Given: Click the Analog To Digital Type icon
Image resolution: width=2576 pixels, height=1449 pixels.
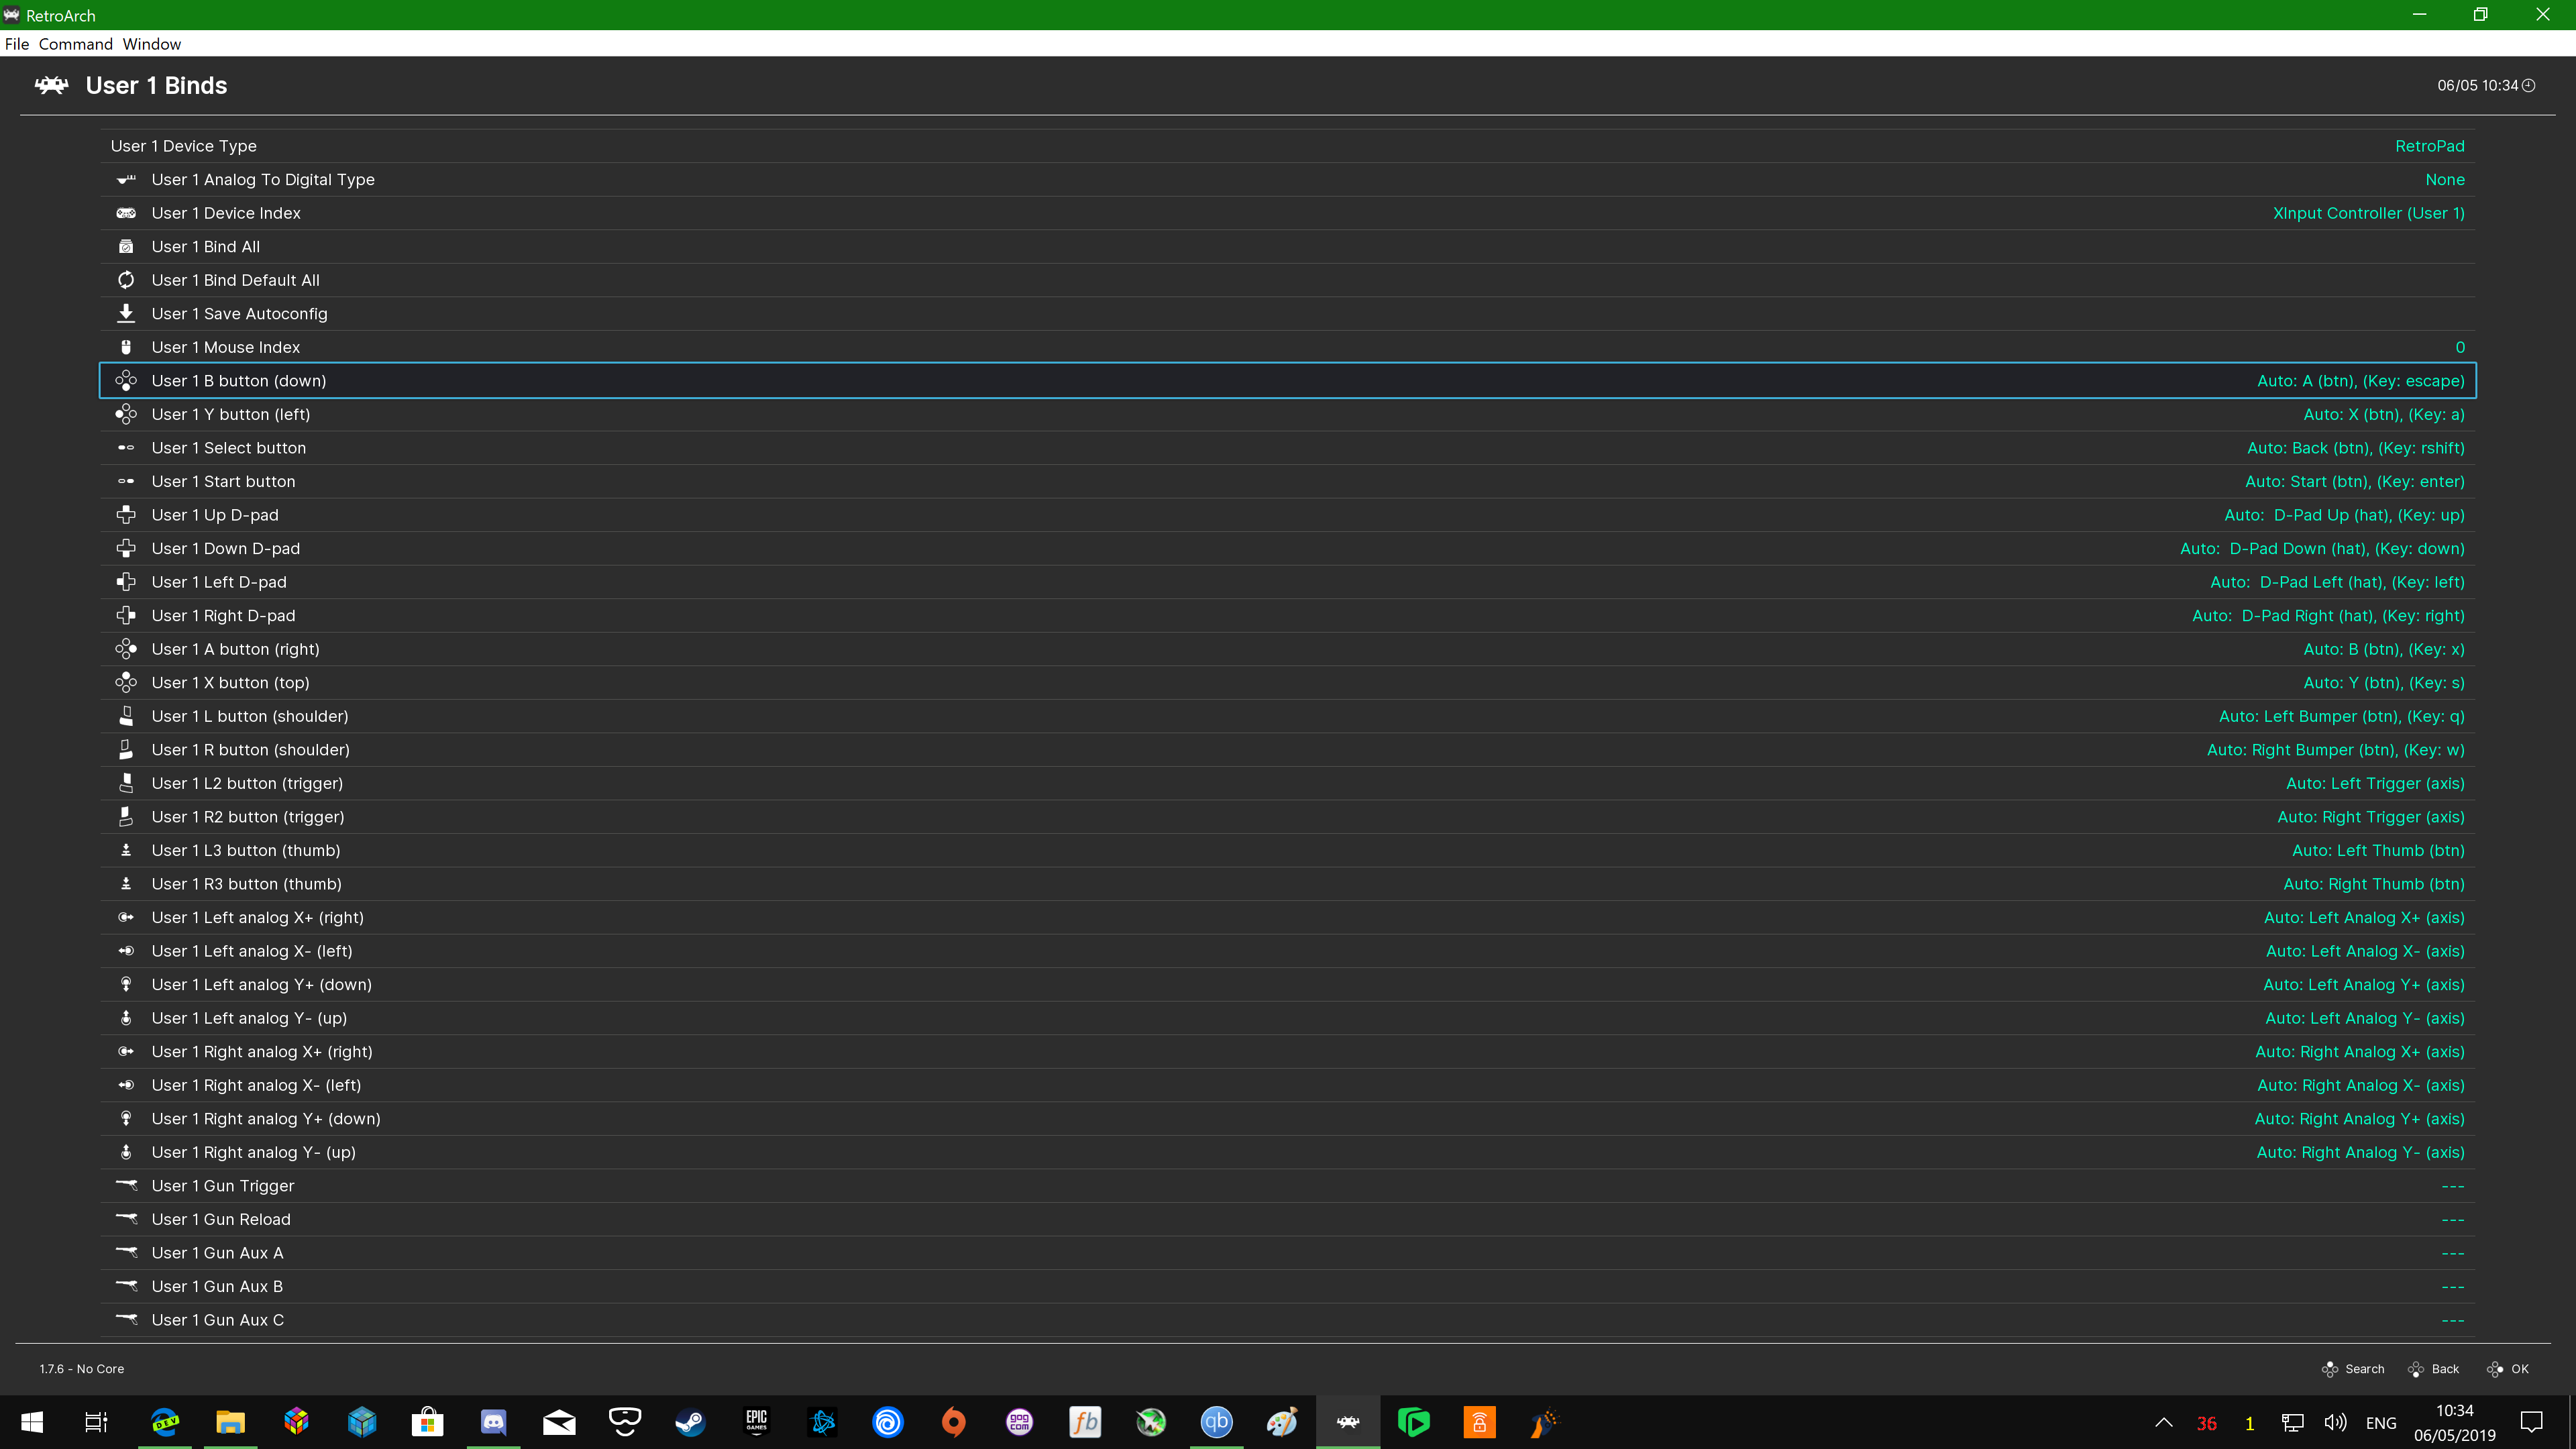Looking at the screenshot, I should [126, 180].
